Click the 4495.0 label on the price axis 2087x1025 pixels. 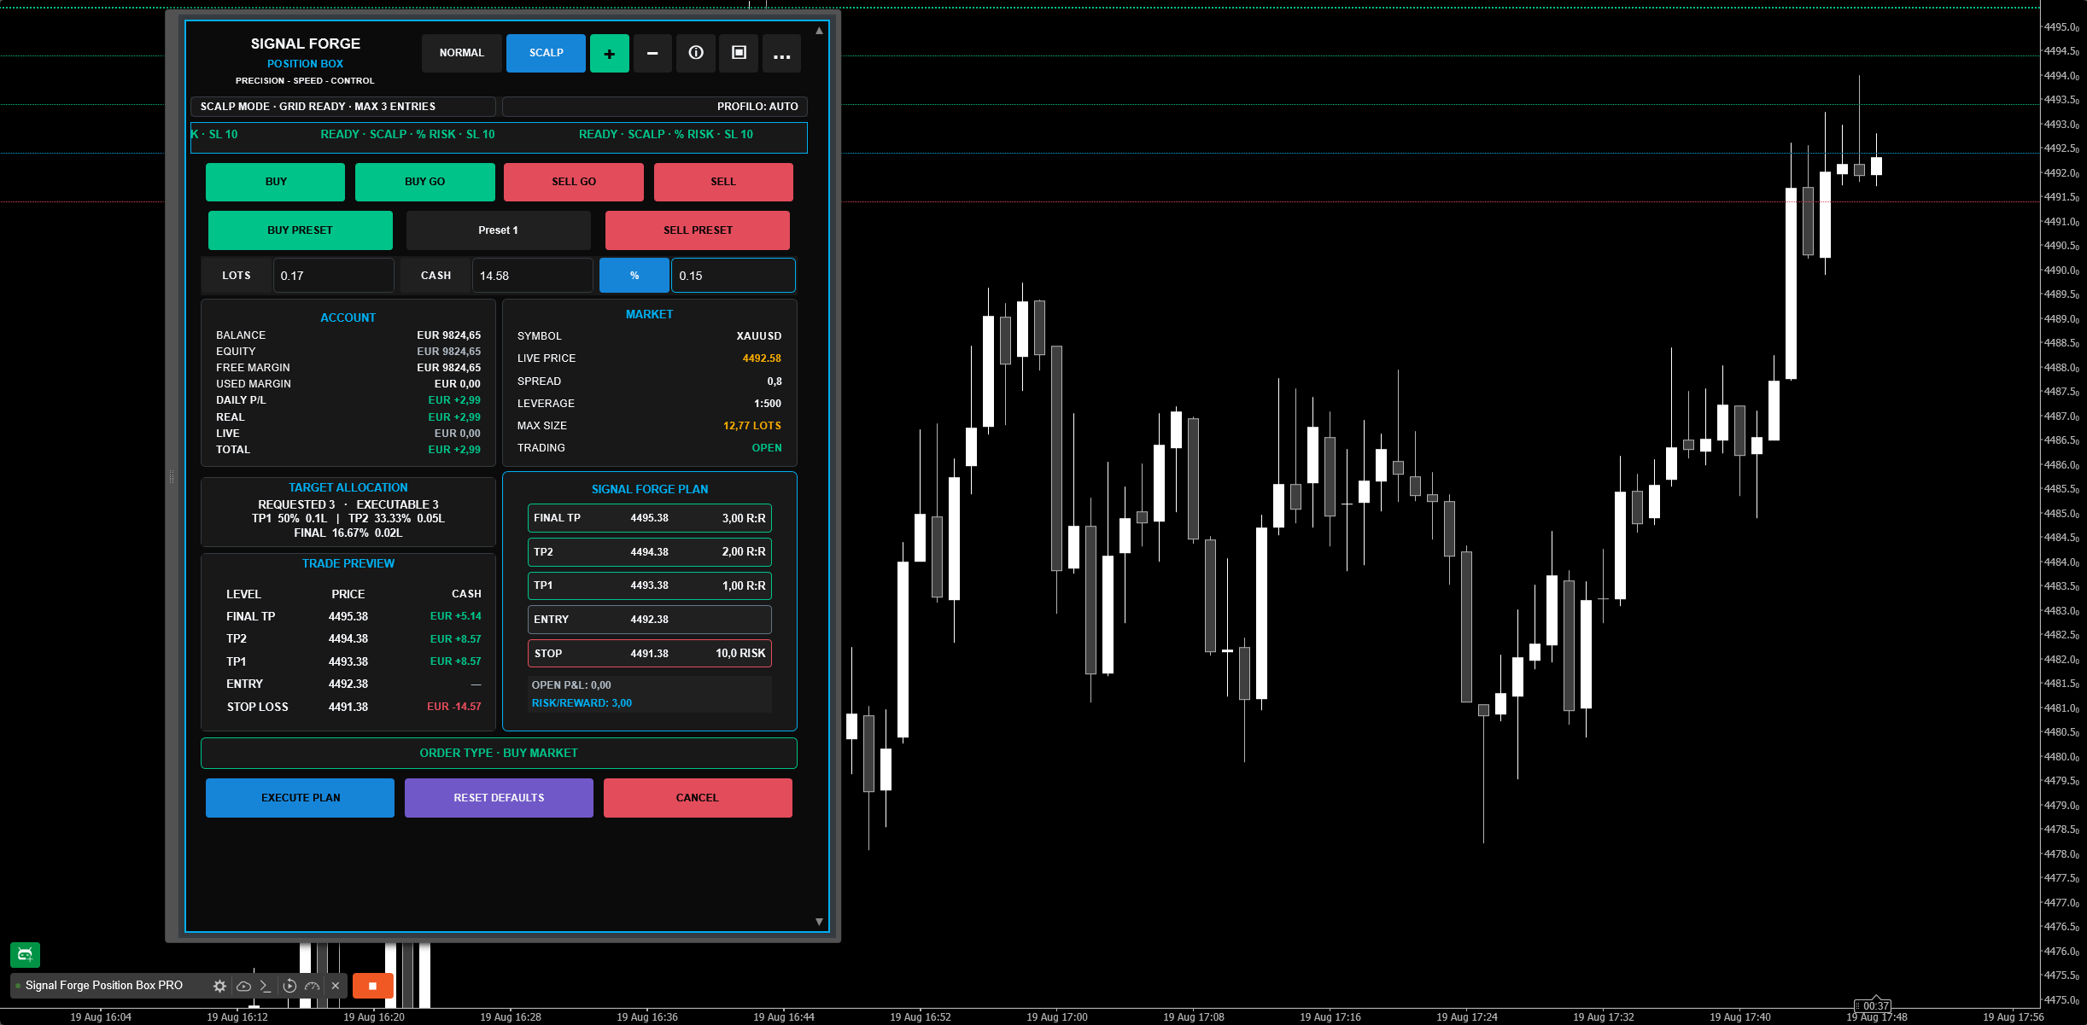click(2061, 27)
